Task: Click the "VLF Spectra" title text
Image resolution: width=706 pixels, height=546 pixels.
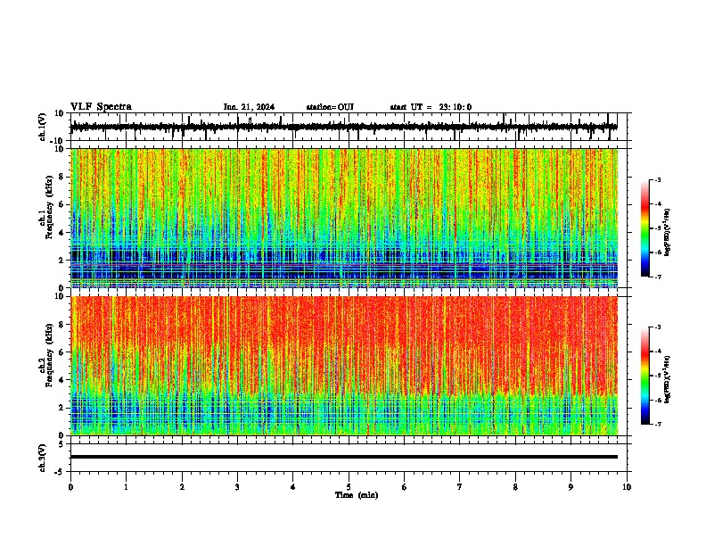Action: [x=101, y=107]
